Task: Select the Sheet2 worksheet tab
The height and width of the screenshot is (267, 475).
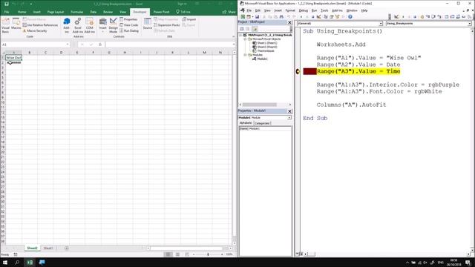Action: click(32, 248)
